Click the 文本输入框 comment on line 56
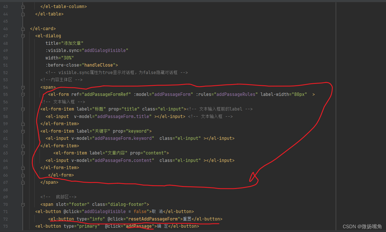The image size is (386, 232). pos(63,102)
